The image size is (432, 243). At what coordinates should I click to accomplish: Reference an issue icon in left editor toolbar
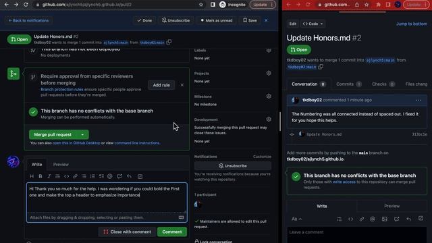[119, 176]
